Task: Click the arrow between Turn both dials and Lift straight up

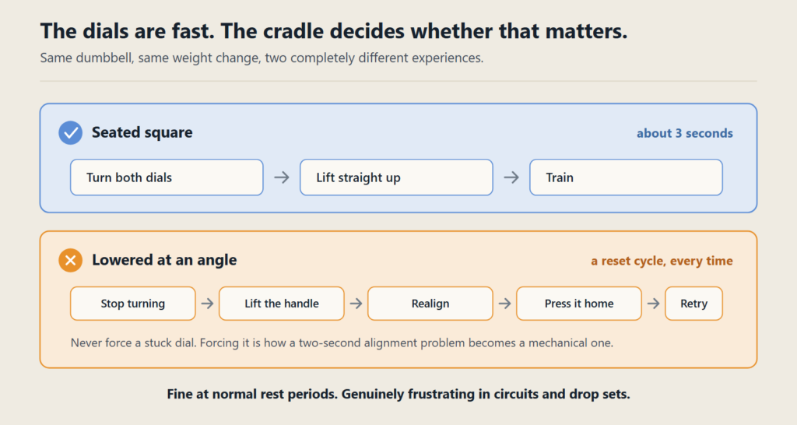Action: point(282,177)
